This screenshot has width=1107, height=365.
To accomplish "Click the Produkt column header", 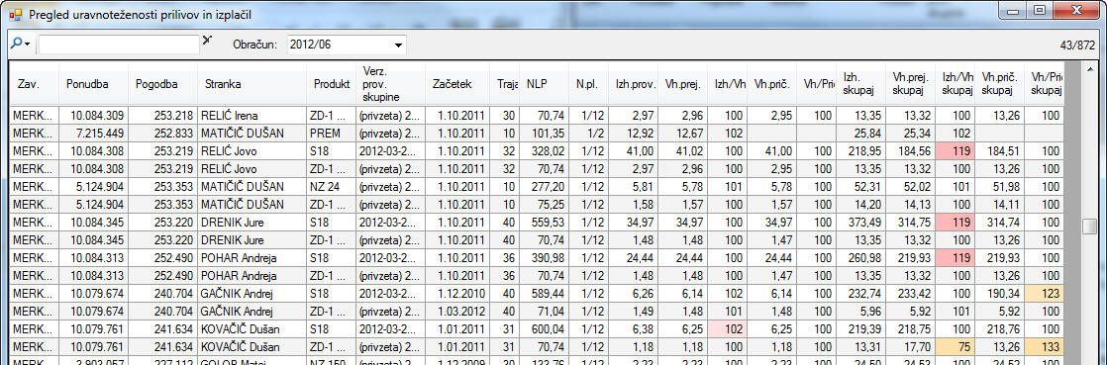I will (x=331, y=84).
